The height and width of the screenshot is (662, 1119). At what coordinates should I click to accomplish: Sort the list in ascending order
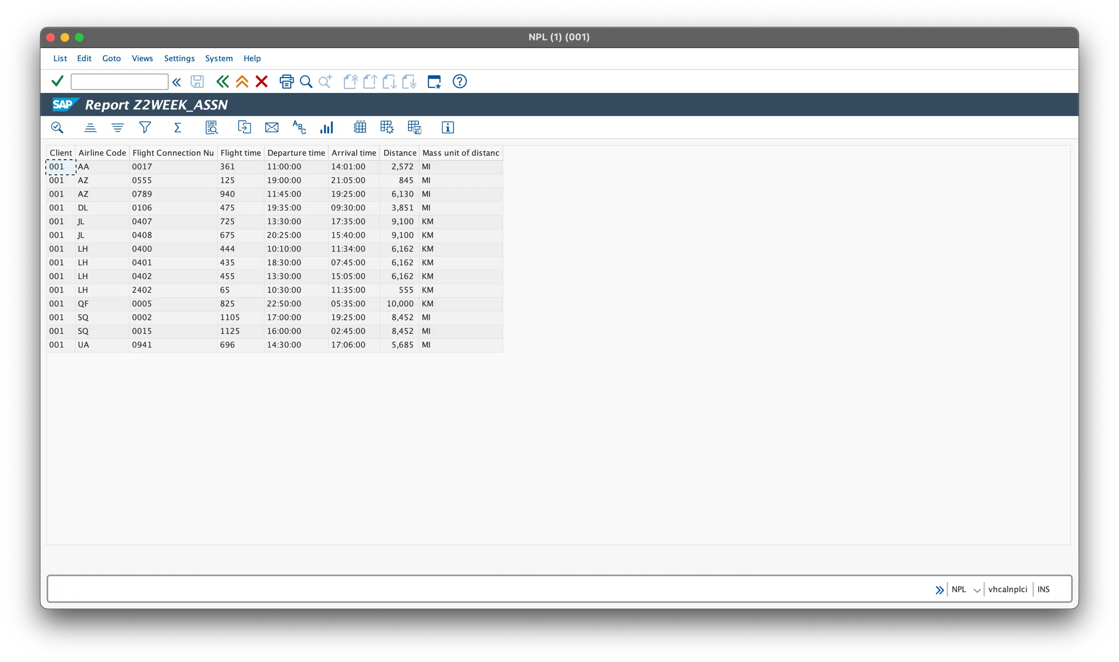pyautogui.click(x=90, y=127)
